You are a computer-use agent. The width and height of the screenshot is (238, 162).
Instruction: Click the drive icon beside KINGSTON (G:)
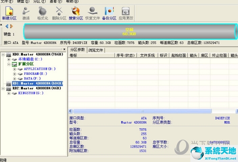(14, 93)
